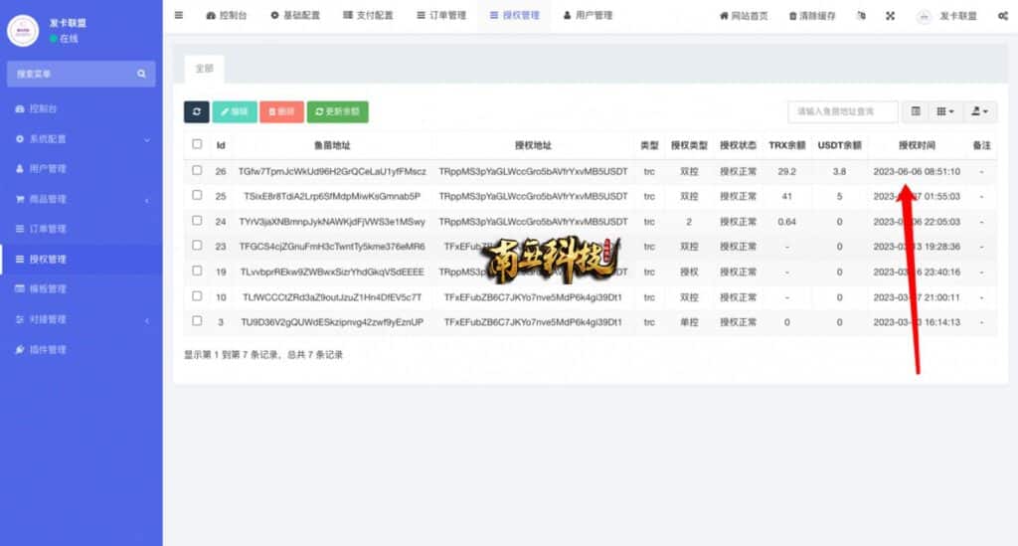Go to 网站首页 link
Image resolution: width=1018 pixels, height=546 pixels.
coord(744,16)
